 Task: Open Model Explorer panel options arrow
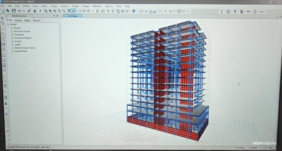point(54,16)
